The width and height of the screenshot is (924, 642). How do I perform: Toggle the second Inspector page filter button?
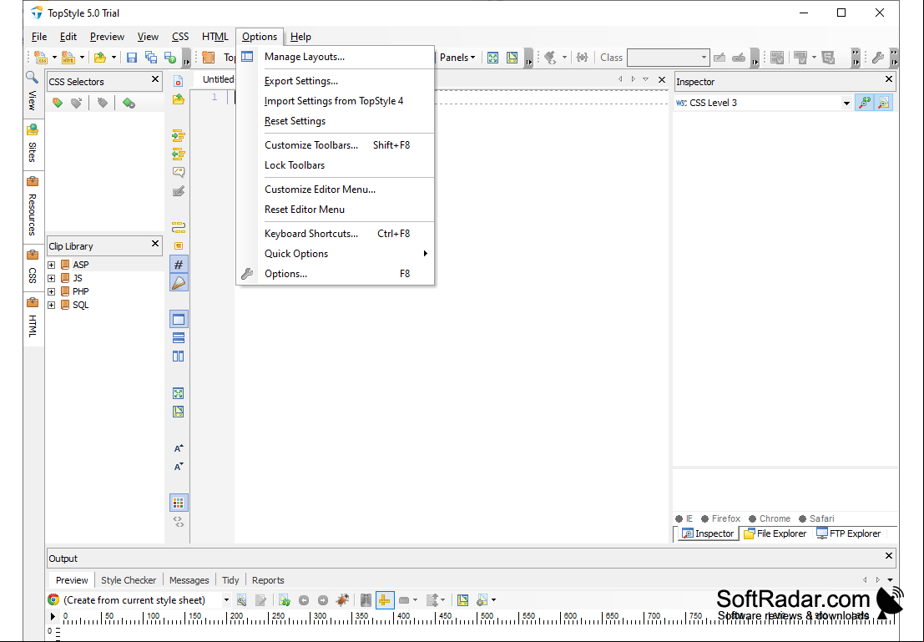click(883, 103)
